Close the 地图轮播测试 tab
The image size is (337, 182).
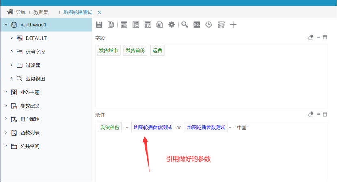pos(99,13)
